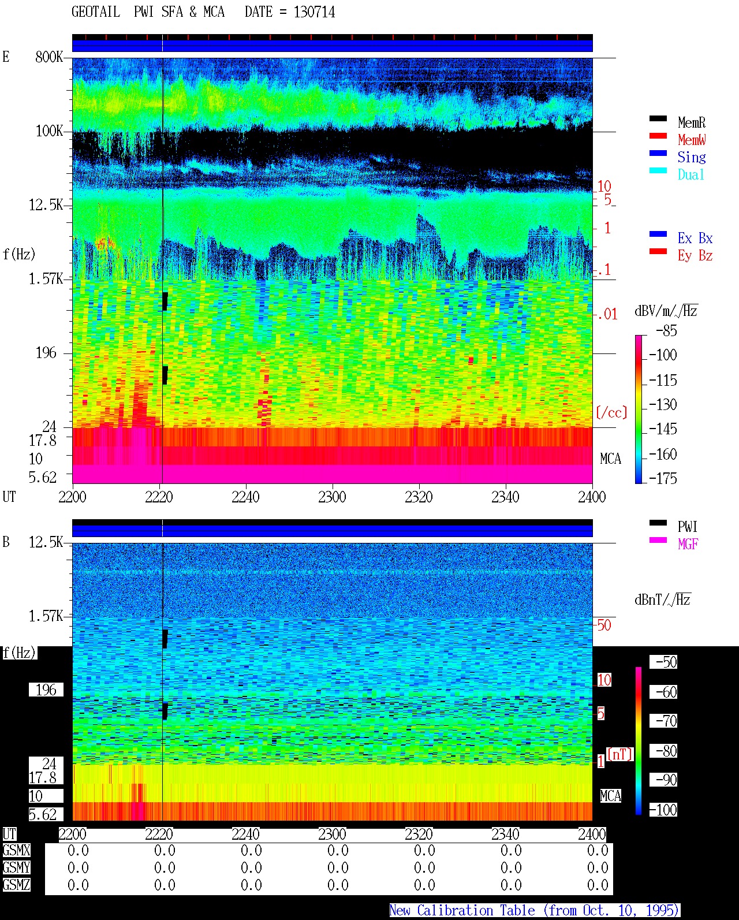Click the dBV/m/√Hz unit label
739x920 pixels.
pos(666,311)
